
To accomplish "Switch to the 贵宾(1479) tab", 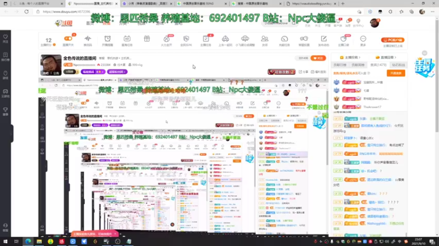I will click(x=378, y=65).
